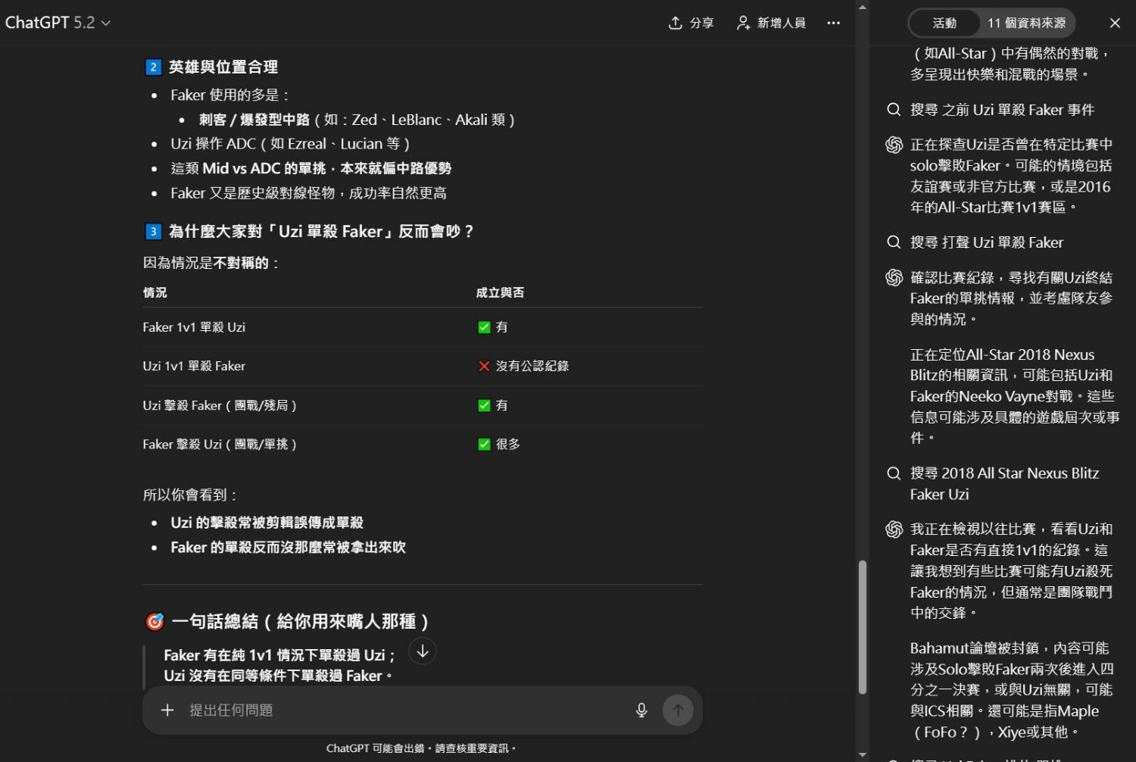
Task: Open the ChatGPT 5.2 model dropdown
Action: pos(58,23)
